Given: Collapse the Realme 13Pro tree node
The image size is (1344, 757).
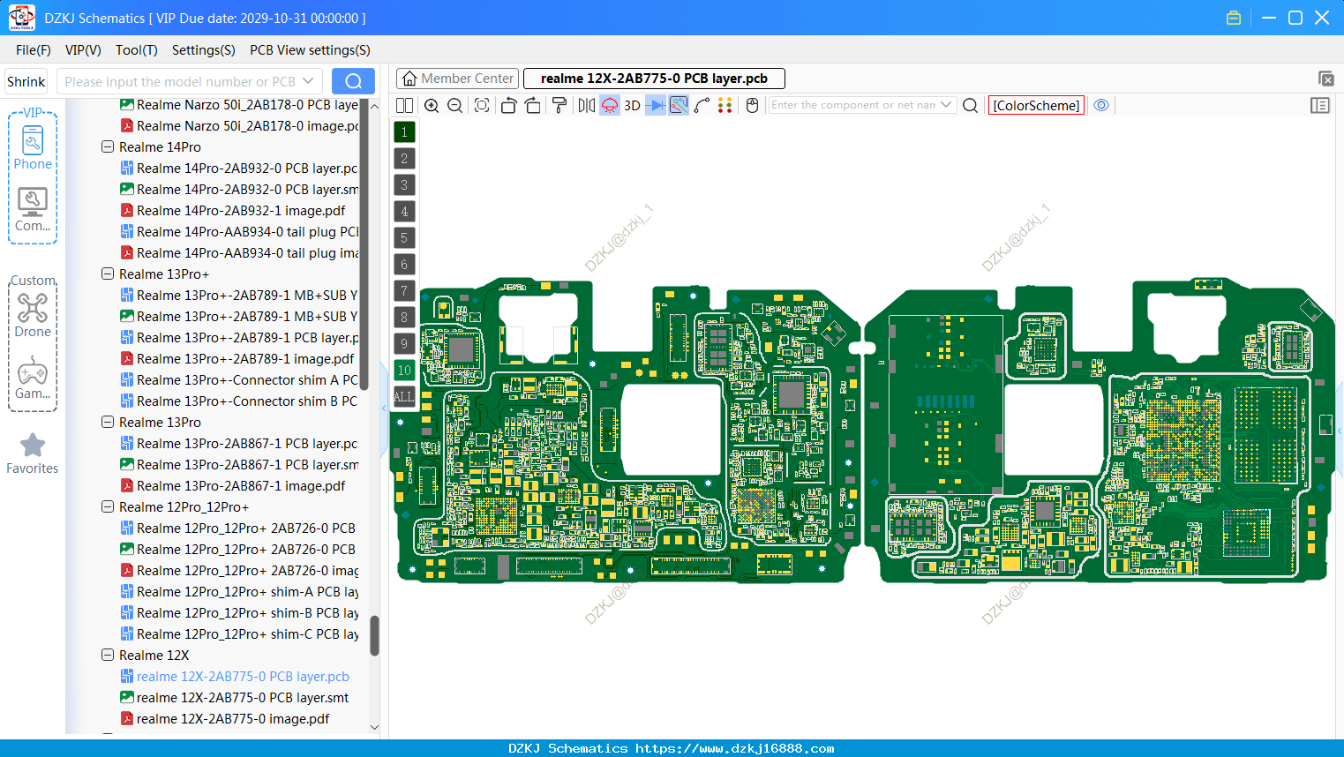Looking at the screenshot, I should click(x=108, y=423).
